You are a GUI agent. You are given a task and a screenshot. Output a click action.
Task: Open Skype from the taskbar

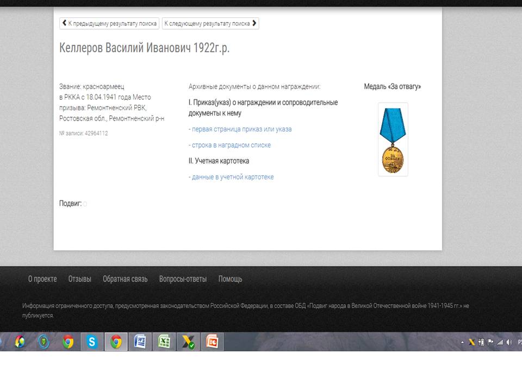92,342
